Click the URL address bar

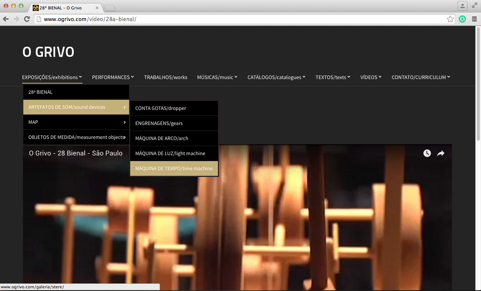[x=241, y=19]
